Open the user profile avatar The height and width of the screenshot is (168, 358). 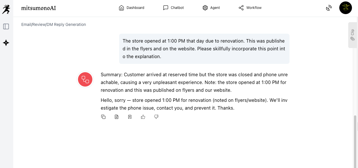(345, 8)
